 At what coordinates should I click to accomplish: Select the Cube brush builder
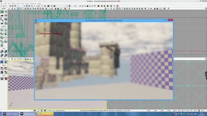[2, 30]
